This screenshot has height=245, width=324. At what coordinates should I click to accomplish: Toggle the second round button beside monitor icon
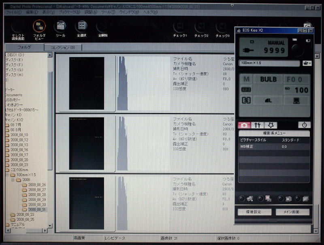(x=261, y=199)
